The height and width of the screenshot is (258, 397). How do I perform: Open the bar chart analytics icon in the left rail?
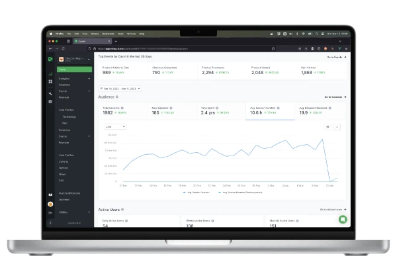pyautogui.click(x=50, y=73)
